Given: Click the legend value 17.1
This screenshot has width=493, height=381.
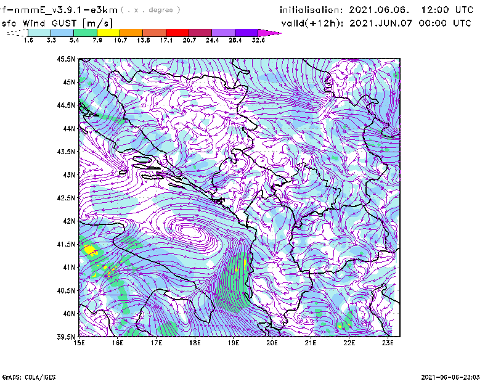Looking at the screenshot, I should tap(166, 40).
